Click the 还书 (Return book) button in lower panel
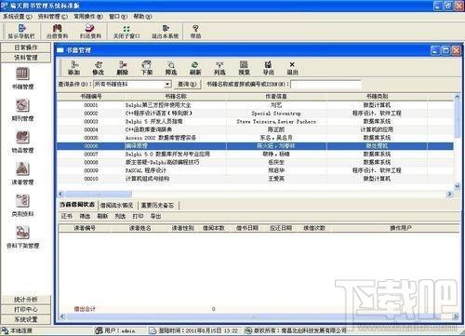 (67, 216)
